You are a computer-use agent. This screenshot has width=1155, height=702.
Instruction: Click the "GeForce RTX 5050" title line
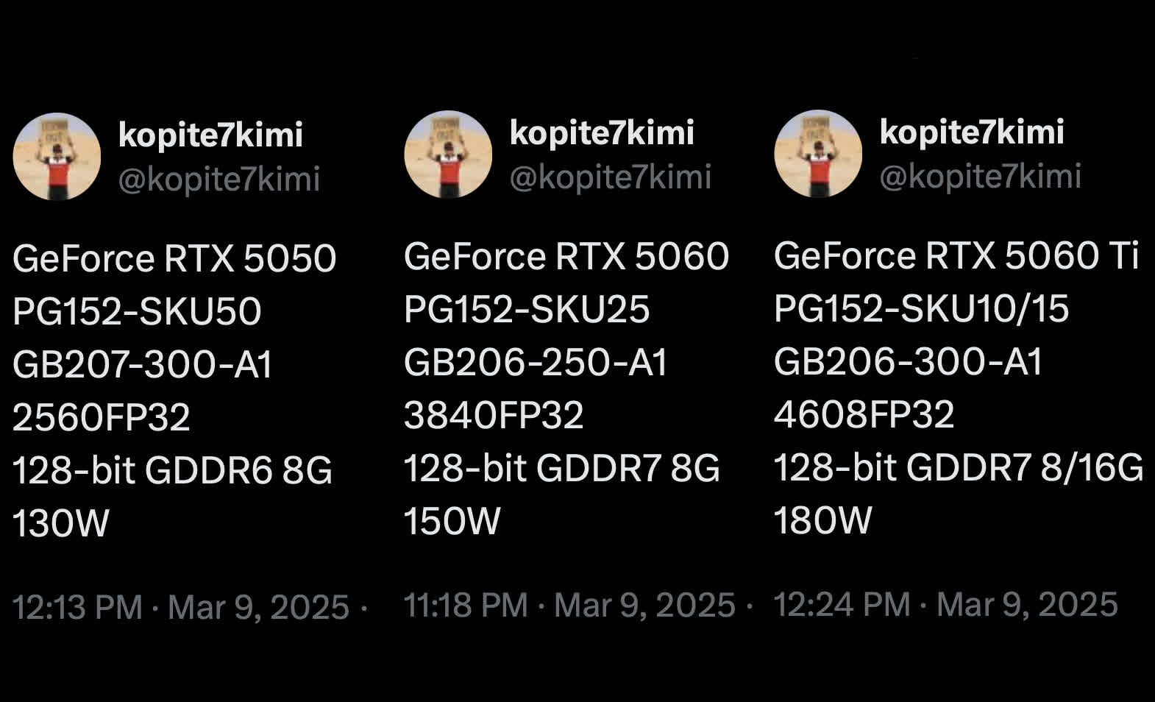174,258
